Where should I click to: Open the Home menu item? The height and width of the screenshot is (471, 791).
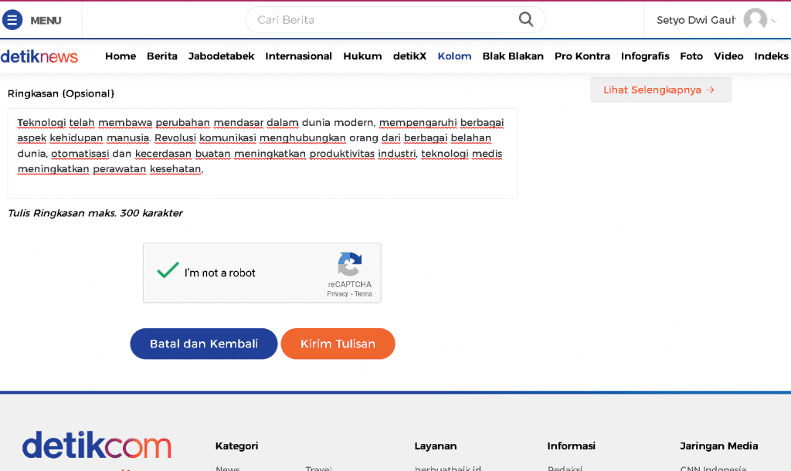(x=120, y=56)
